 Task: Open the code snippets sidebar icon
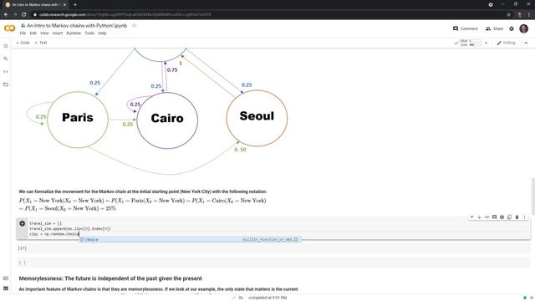(6, 72)
